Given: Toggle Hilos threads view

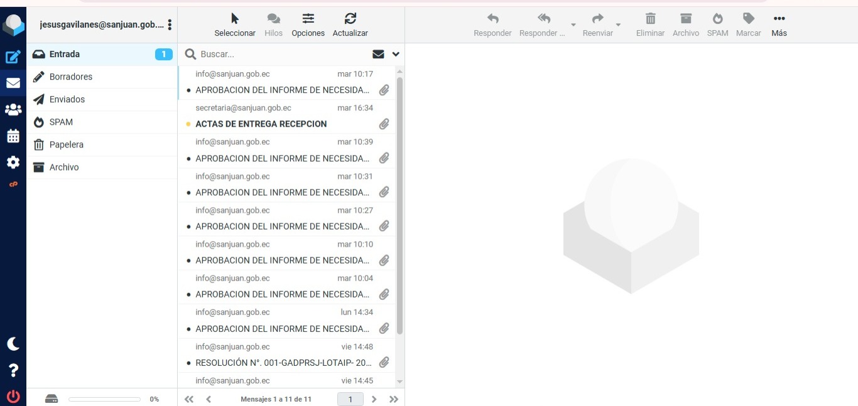Looking at the screenshot, I should [x=273, y=25].
